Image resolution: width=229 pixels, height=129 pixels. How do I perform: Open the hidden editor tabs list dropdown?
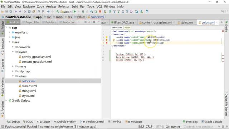(221, 22)
